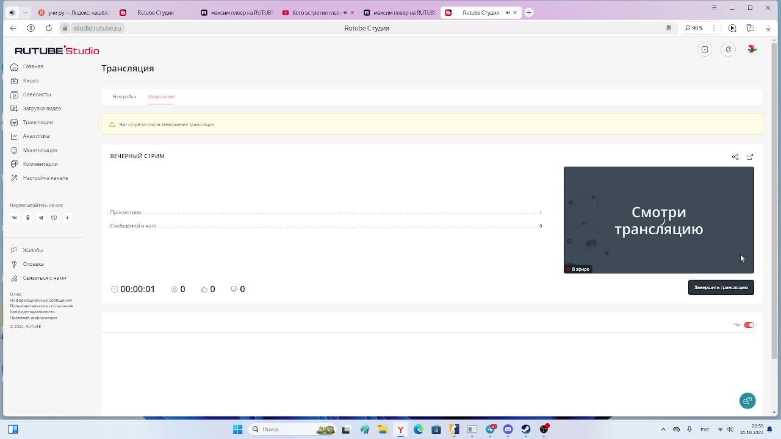781x439 pixels.
Task: Click the stream timer clock icon
Action: tap(114, 289)
